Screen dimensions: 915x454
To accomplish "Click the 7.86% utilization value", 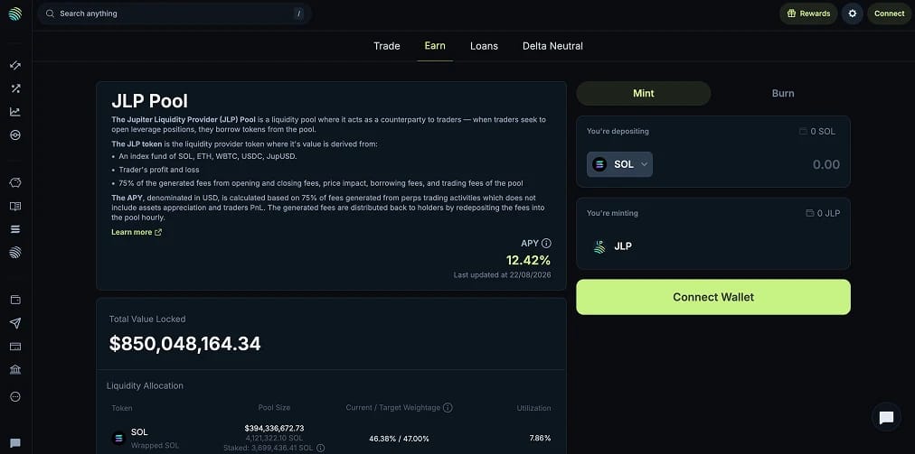I will click(x=540, y=439).
